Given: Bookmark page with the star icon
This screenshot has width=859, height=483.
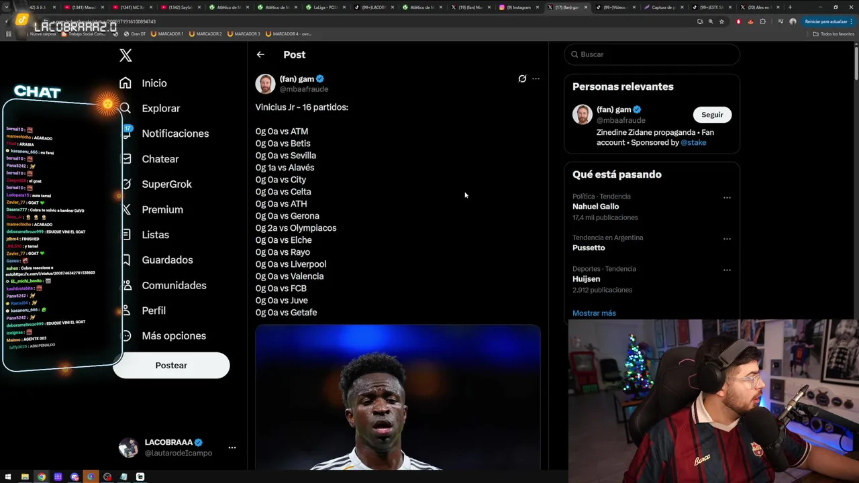Looking at the screenshot, I should pyautogui.click(x=721, y=21).
